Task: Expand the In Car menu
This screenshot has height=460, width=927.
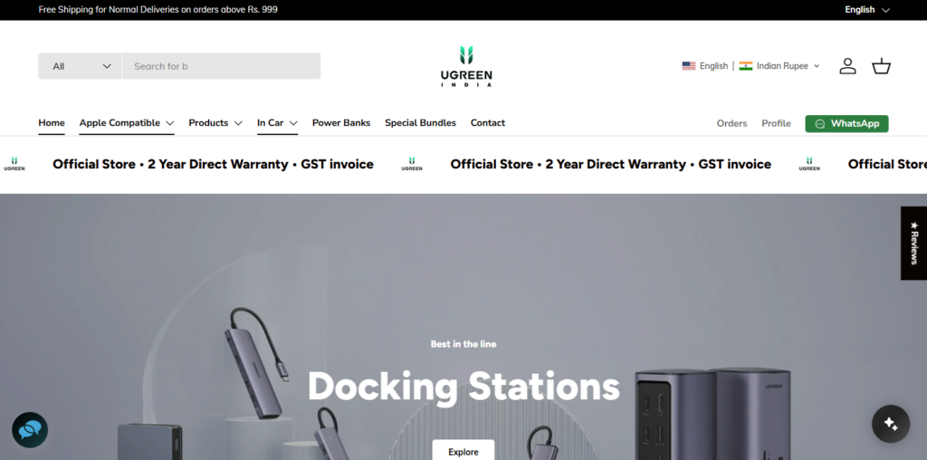Action: pos(277,123)
